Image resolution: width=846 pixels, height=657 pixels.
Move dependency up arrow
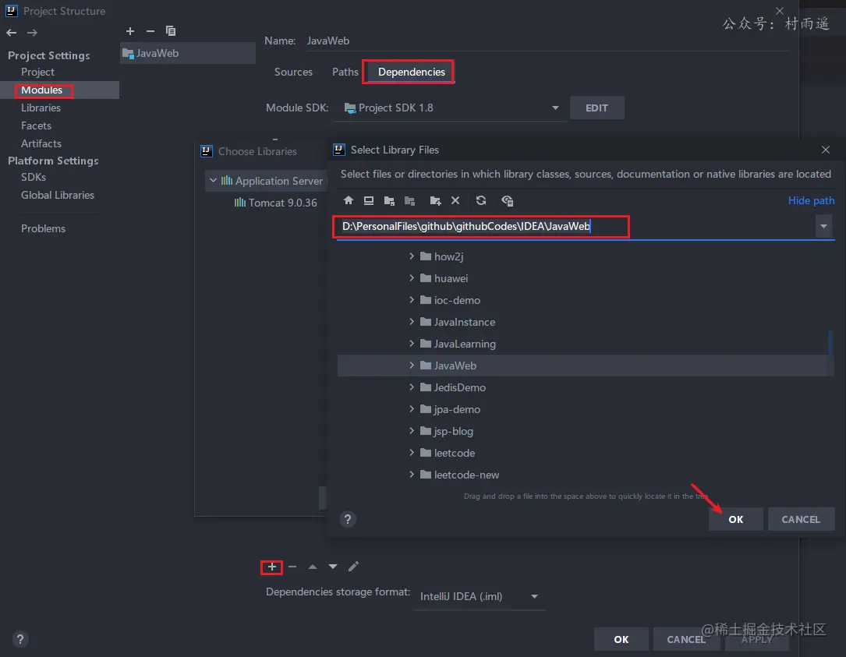coord(313,567)
